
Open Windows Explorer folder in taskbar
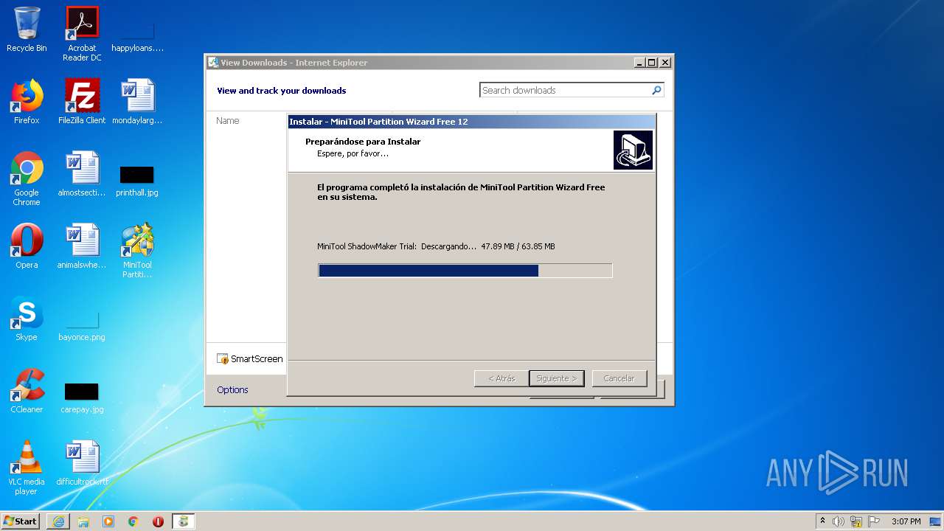83,521
